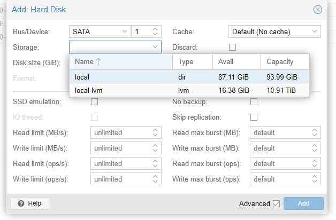The image size is (336, 220).
Task: Enable the Discard checkbox
Action: click(x=233, y=47)
